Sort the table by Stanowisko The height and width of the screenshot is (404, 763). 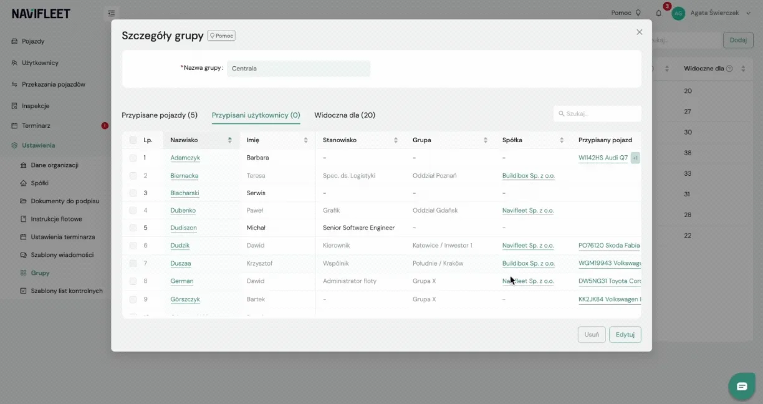(x=395, y=140)
